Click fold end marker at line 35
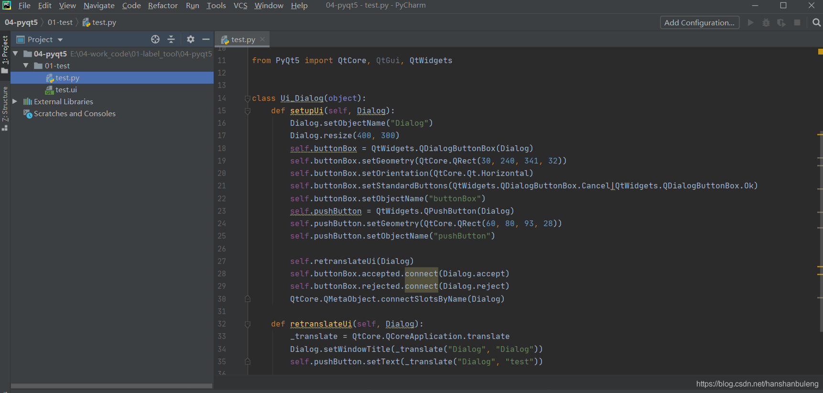 (248, 361)
